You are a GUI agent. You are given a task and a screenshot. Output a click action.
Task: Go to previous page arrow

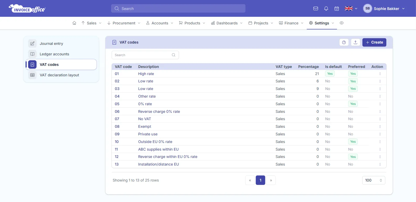point(250,180)
